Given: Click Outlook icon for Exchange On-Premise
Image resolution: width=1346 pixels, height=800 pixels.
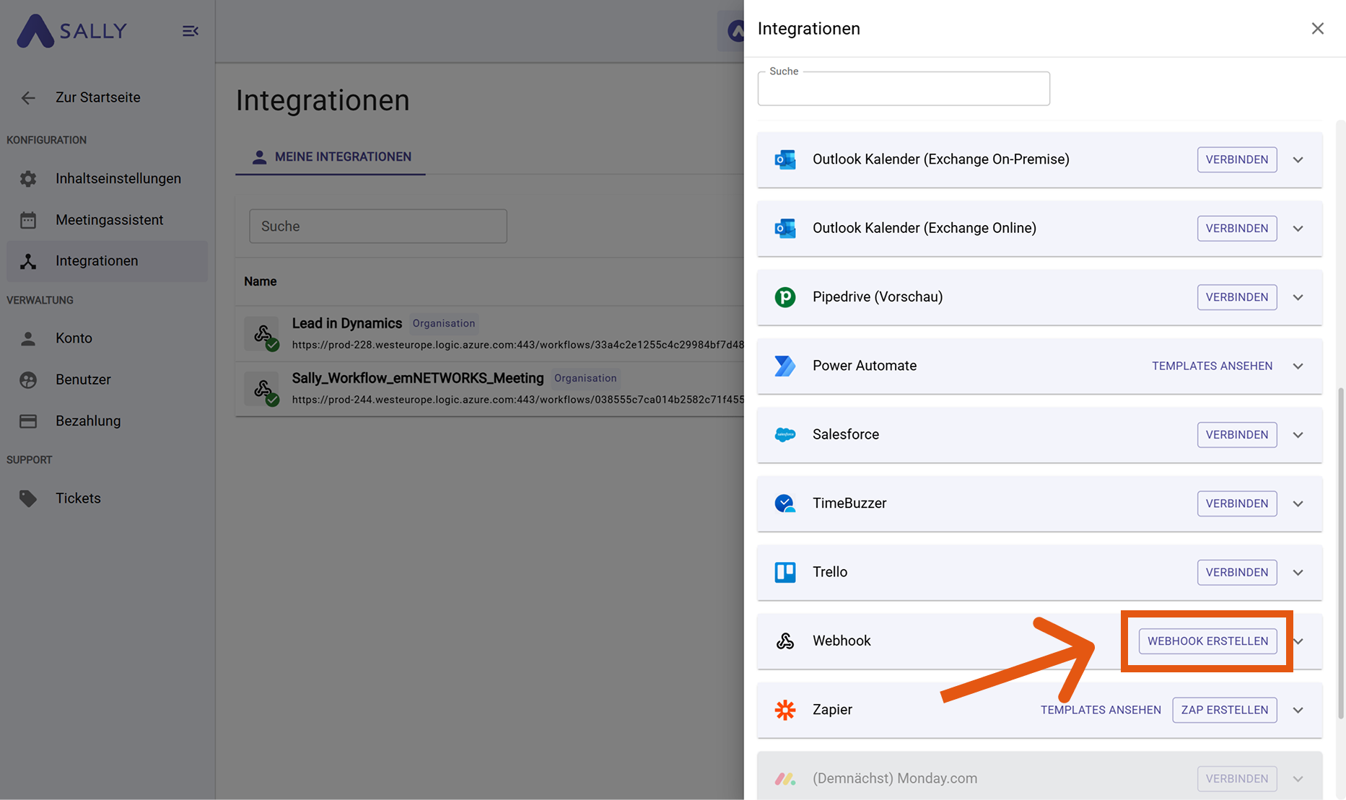Looking at the screenshot, I should [x=785, y=159].
